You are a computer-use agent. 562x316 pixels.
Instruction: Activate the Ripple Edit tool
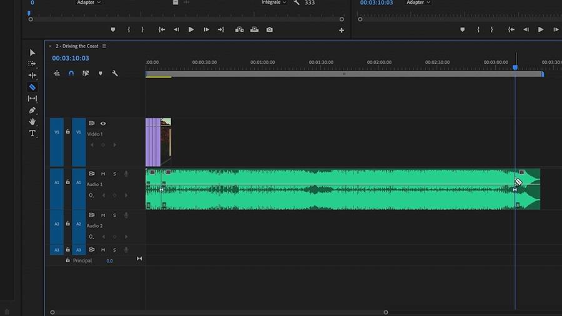(x=32, y=76)
